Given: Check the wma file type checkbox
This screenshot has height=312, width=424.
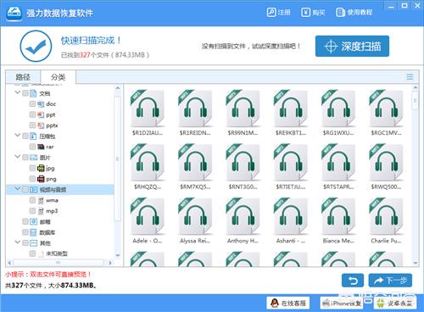Looking at the screenshot, I should pyautogui.click(x=32, y=200).
